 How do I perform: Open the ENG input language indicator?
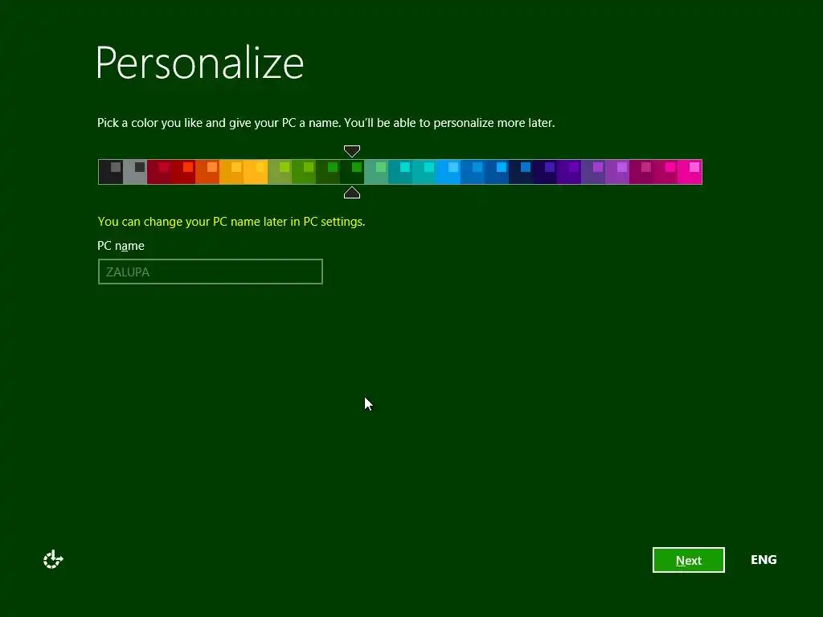point(764,560)
